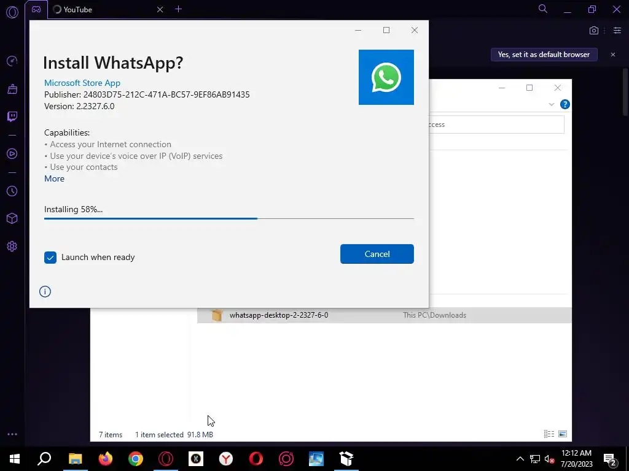Open the Microsoft Store App link
This screenshot has width=629, height=471.
pyautogui.click(x=82, y=83)
